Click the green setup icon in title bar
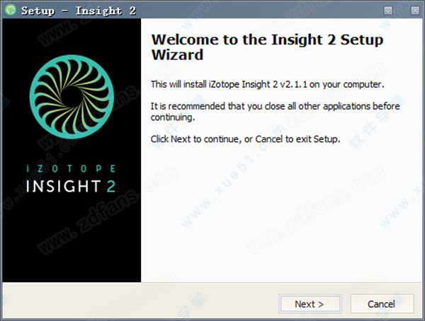The height and width of the screenshot is (321, 425). (11, 10)
